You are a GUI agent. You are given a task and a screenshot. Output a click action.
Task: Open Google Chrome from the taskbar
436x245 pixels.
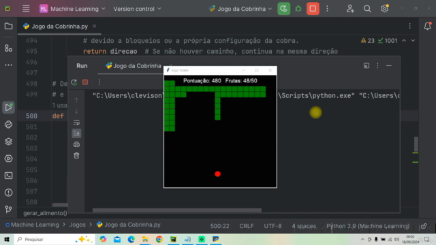159,239
